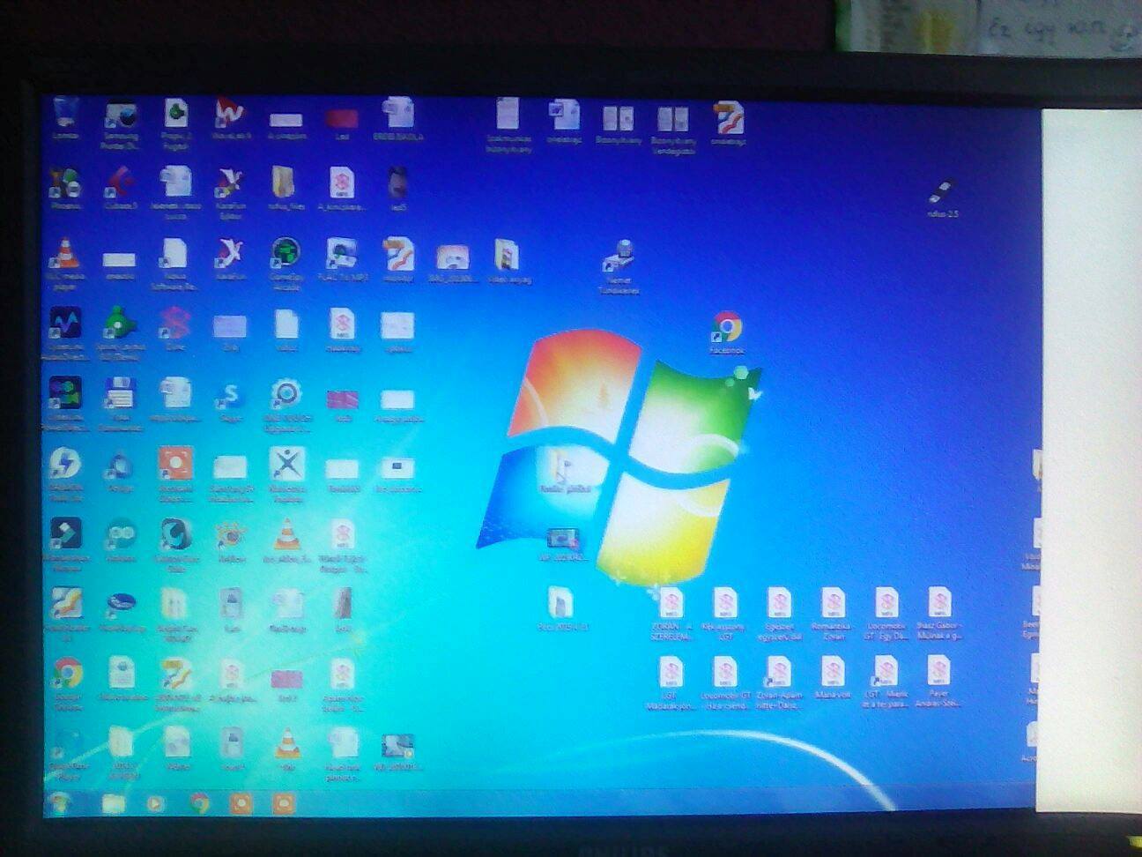The image size is (1142, 857).
Task: Select the LGT - Miénk itt a tér MP3 shortcut
Action: pyautogui.click(x=885, y=682)
